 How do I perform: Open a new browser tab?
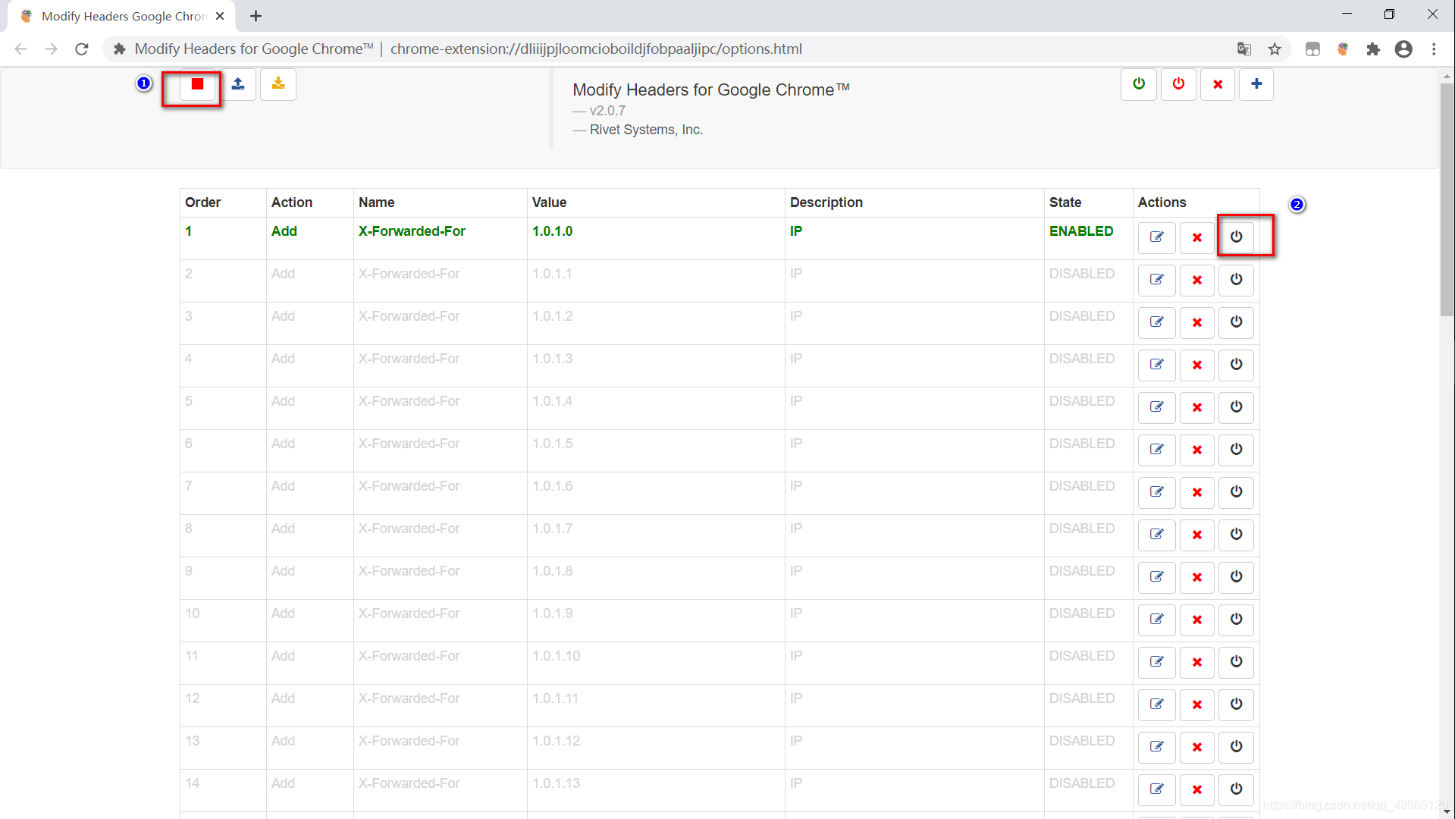[x=256, y=16]
